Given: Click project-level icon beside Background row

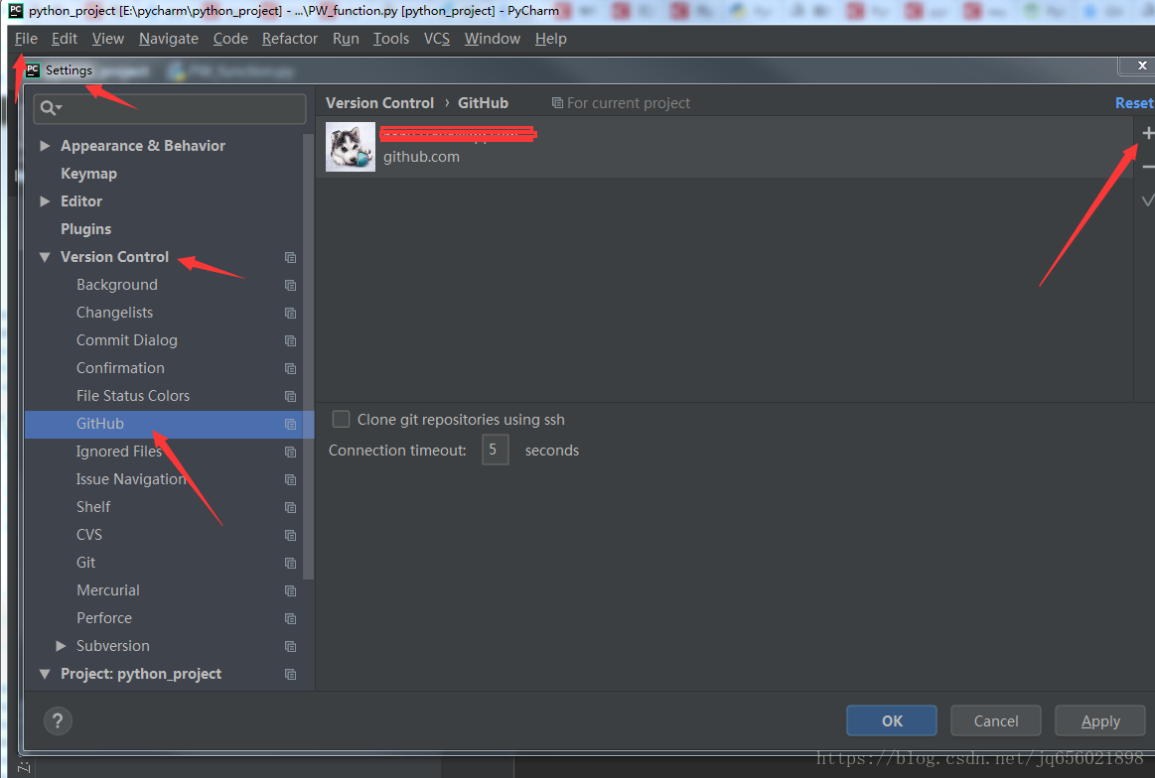Looking at the screenshot, I should click(290, 285).
